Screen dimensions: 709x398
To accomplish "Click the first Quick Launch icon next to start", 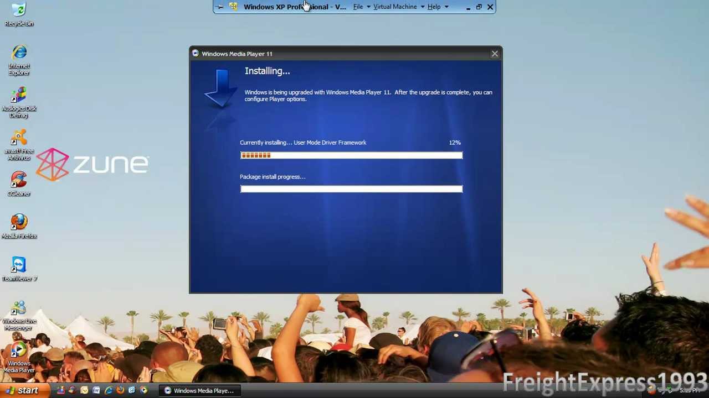I will click(x=60, y=390).
